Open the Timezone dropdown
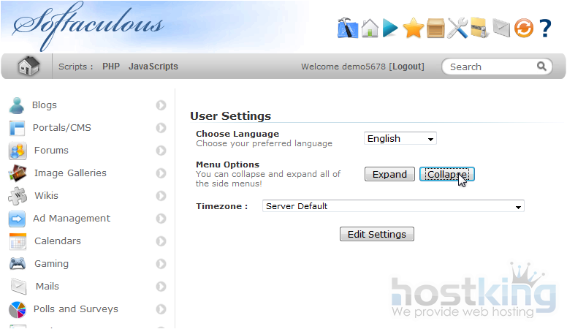Screen dimensions: 567x329 point(393,206)
